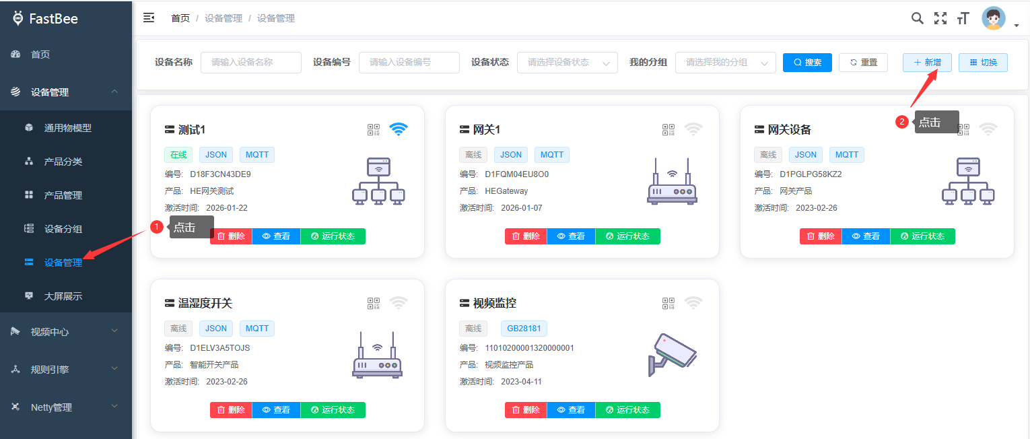The image size is (1030, 439).
Task: Show QR code on the 测试1 device card
Action: [x=373, y=129]
